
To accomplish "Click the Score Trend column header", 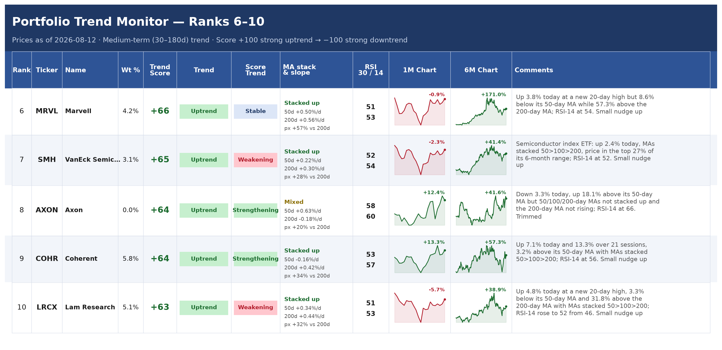I will [x=255, y=70].
